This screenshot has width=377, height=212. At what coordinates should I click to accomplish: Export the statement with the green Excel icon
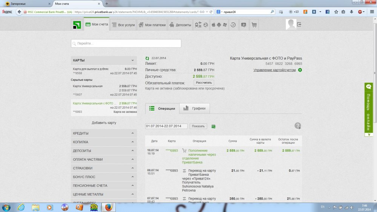click(213, 126)
